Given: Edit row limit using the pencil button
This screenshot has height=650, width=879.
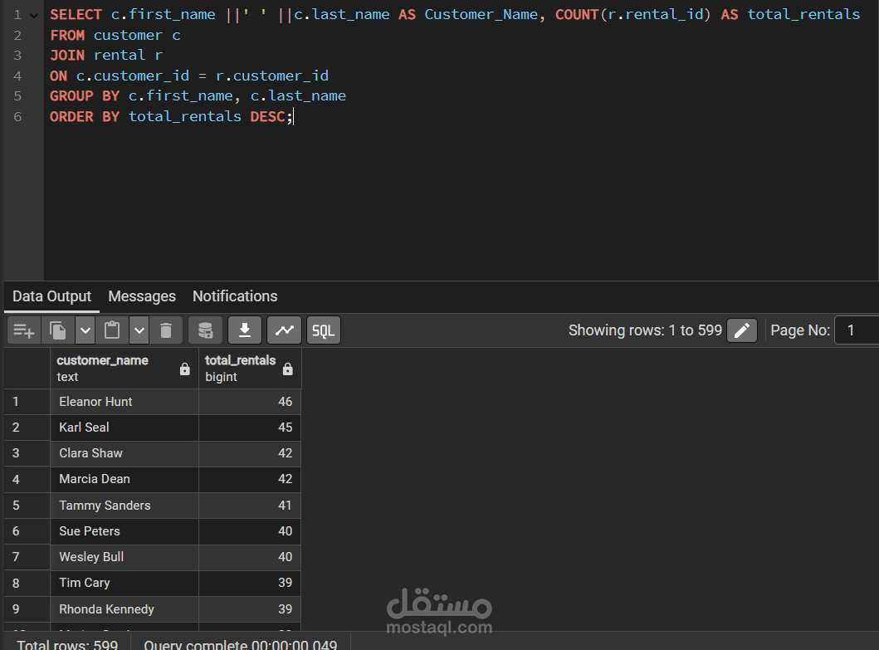Looking at the screenshot, I should tap(741, 330).
